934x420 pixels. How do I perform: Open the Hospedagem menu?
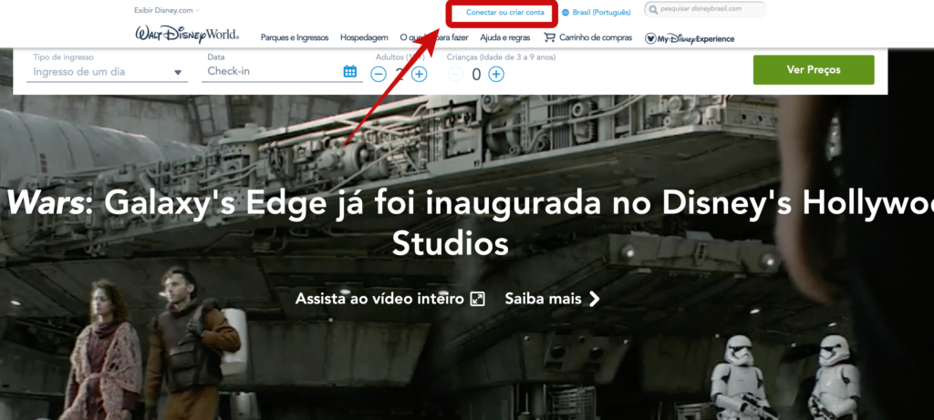coord(364,37)
